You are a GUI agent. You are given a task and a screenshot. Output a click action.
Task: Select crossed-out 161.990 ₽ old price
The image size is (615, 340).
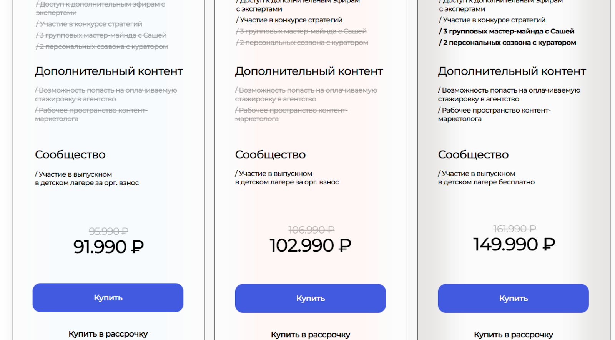[514, 229]
